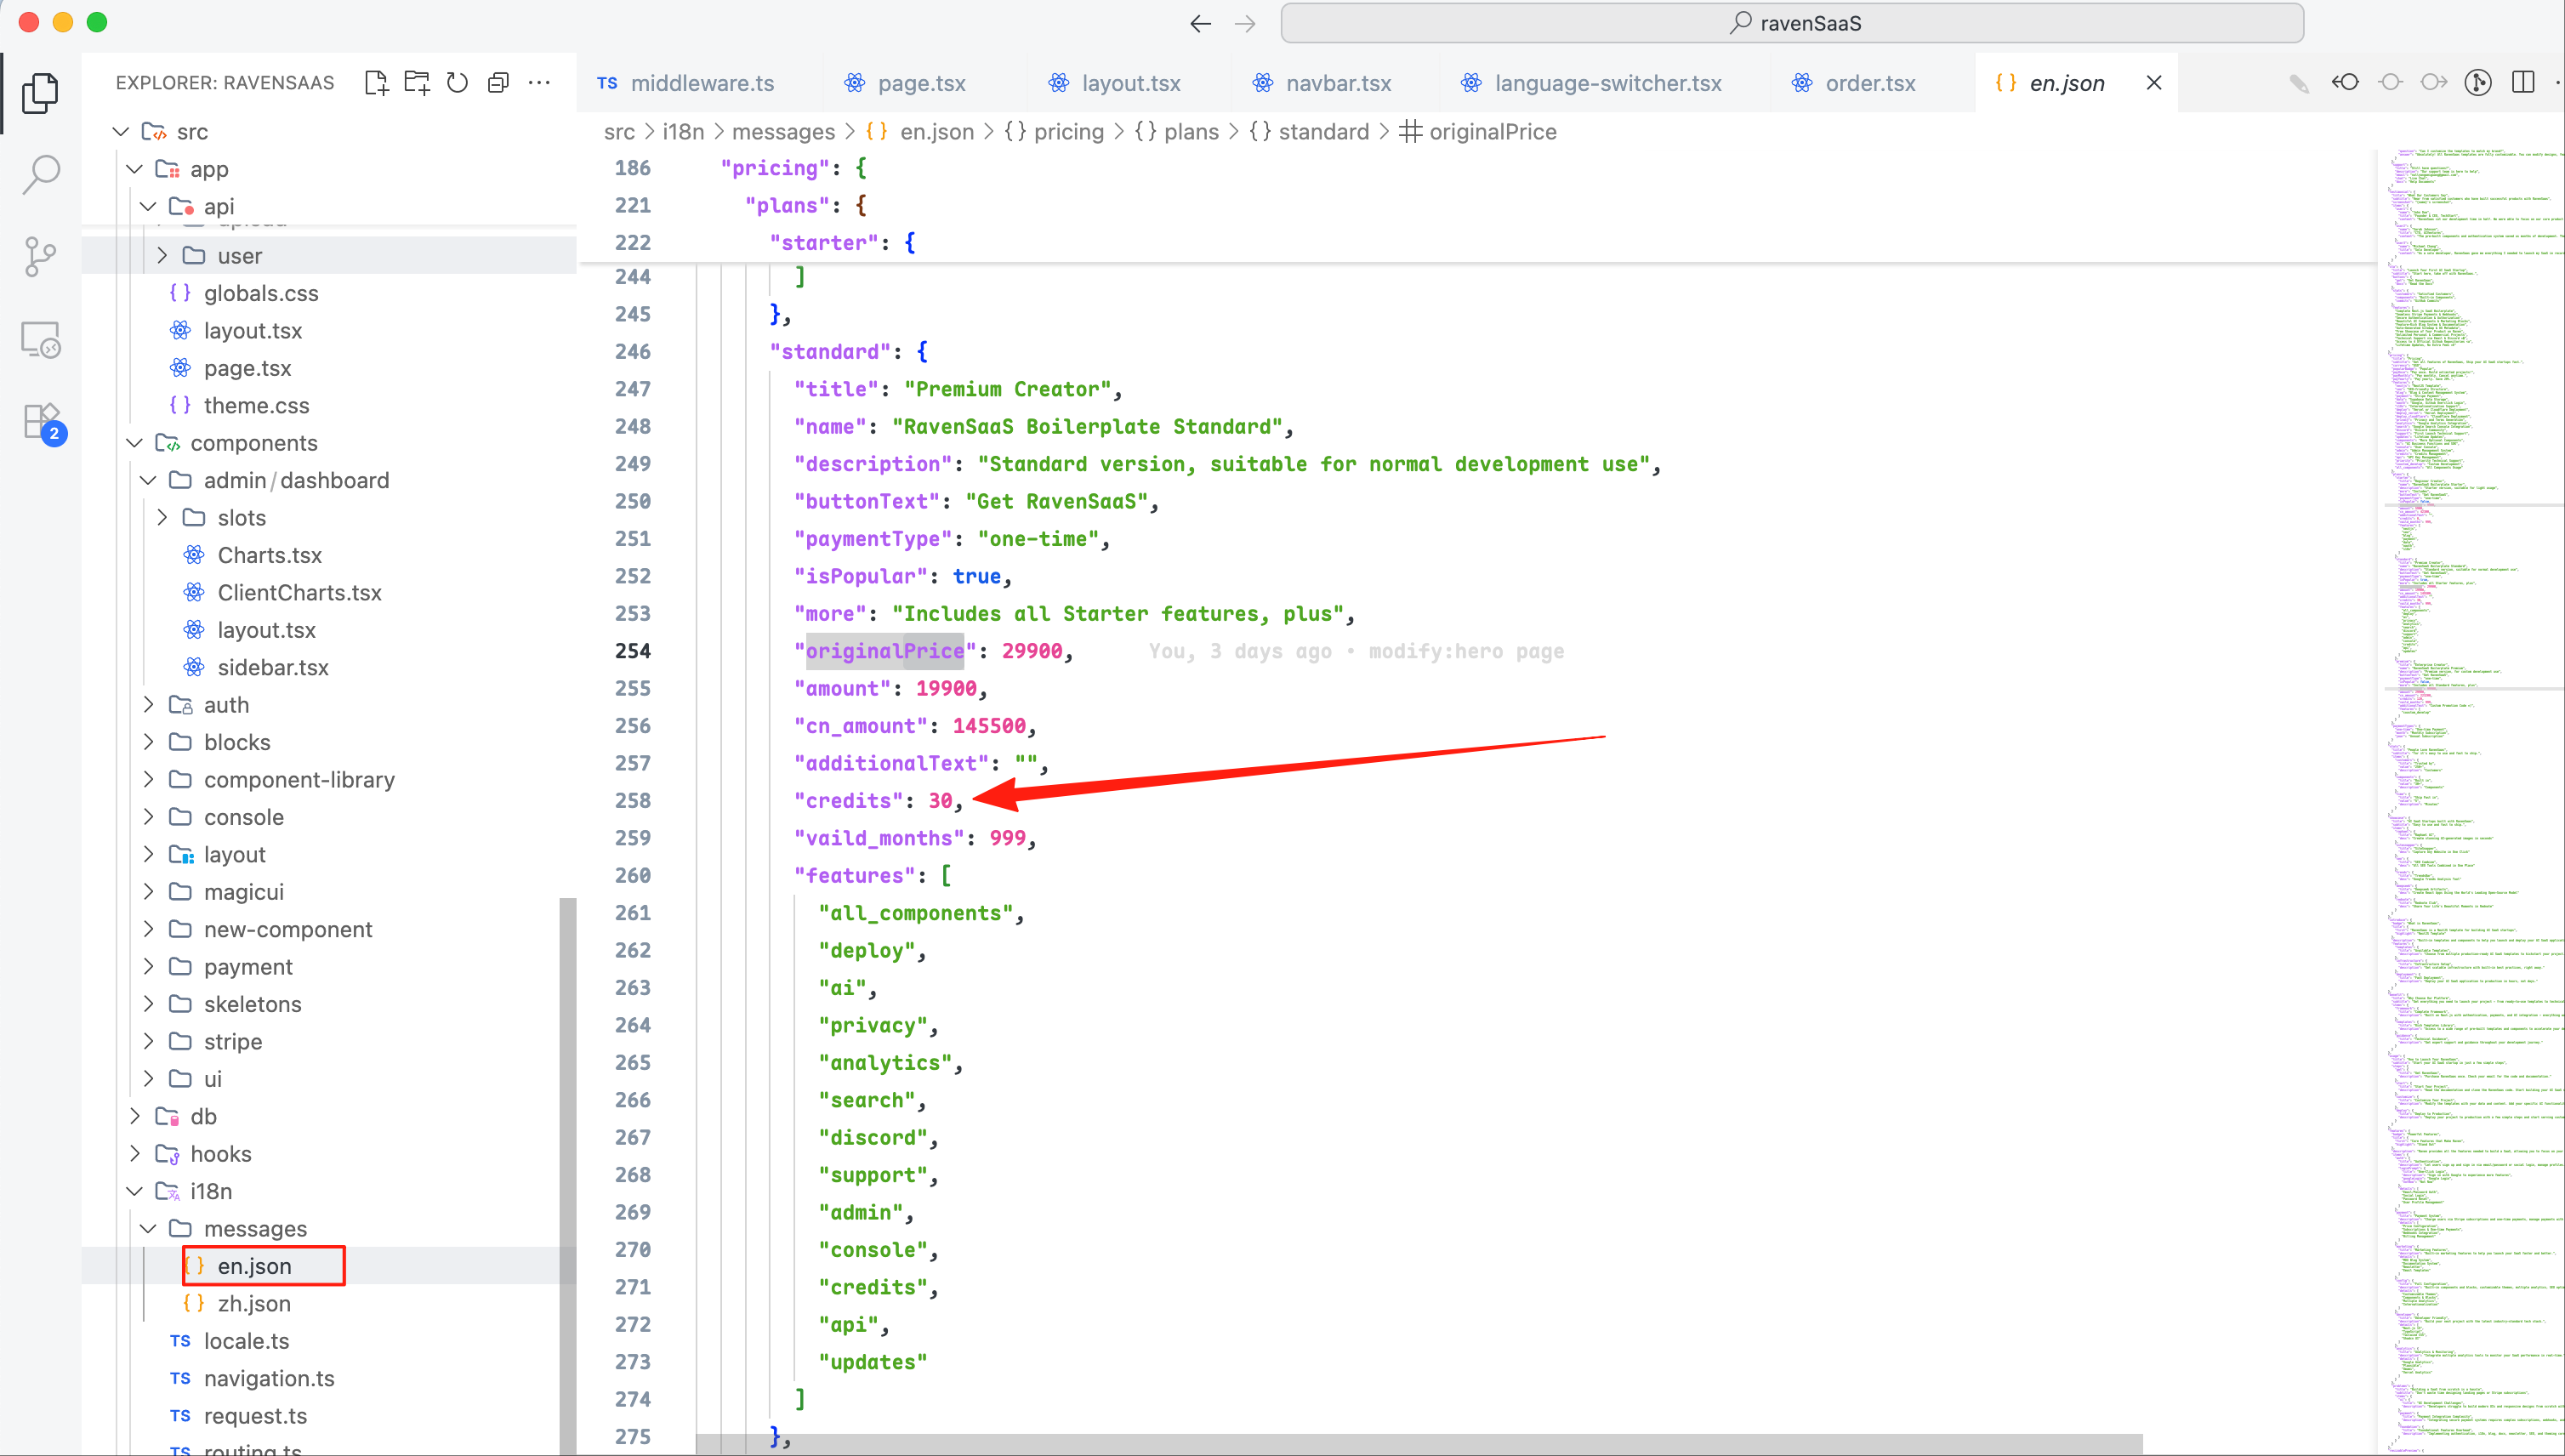
Task: Collapse the app folder
Action: 135,169
